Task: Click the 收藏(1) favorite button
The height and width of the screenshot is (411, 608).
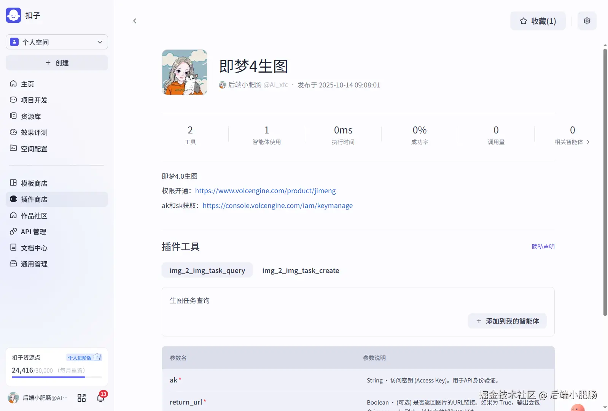Action: 538,21
